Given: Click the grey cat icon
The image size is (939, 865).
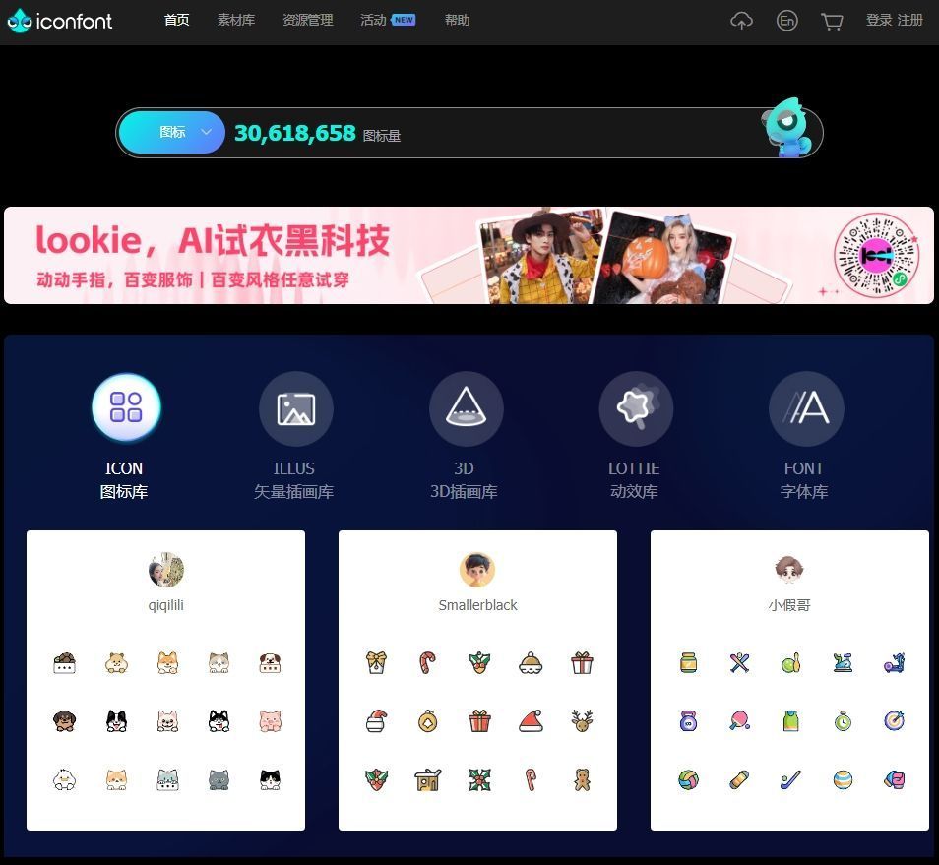Looking at the screenshot, I should click(x=219, y=779).
